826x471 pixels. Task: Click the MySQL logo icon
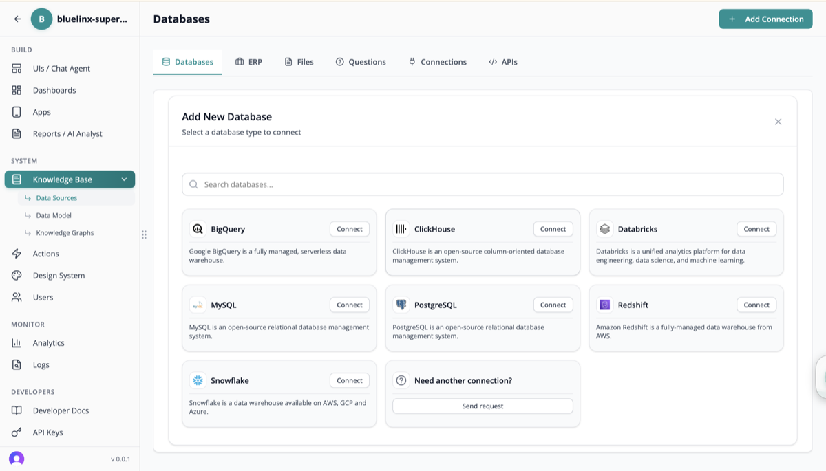coord(198,305)
